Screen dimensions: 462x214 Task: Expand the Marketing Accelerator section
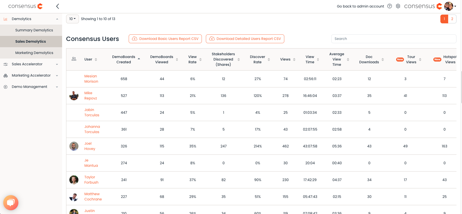tap(57, 76)
